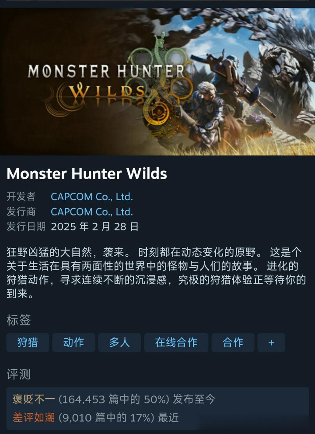Click the reviews summary panel box
Screen dimensions: 315x434
(157, 408)
